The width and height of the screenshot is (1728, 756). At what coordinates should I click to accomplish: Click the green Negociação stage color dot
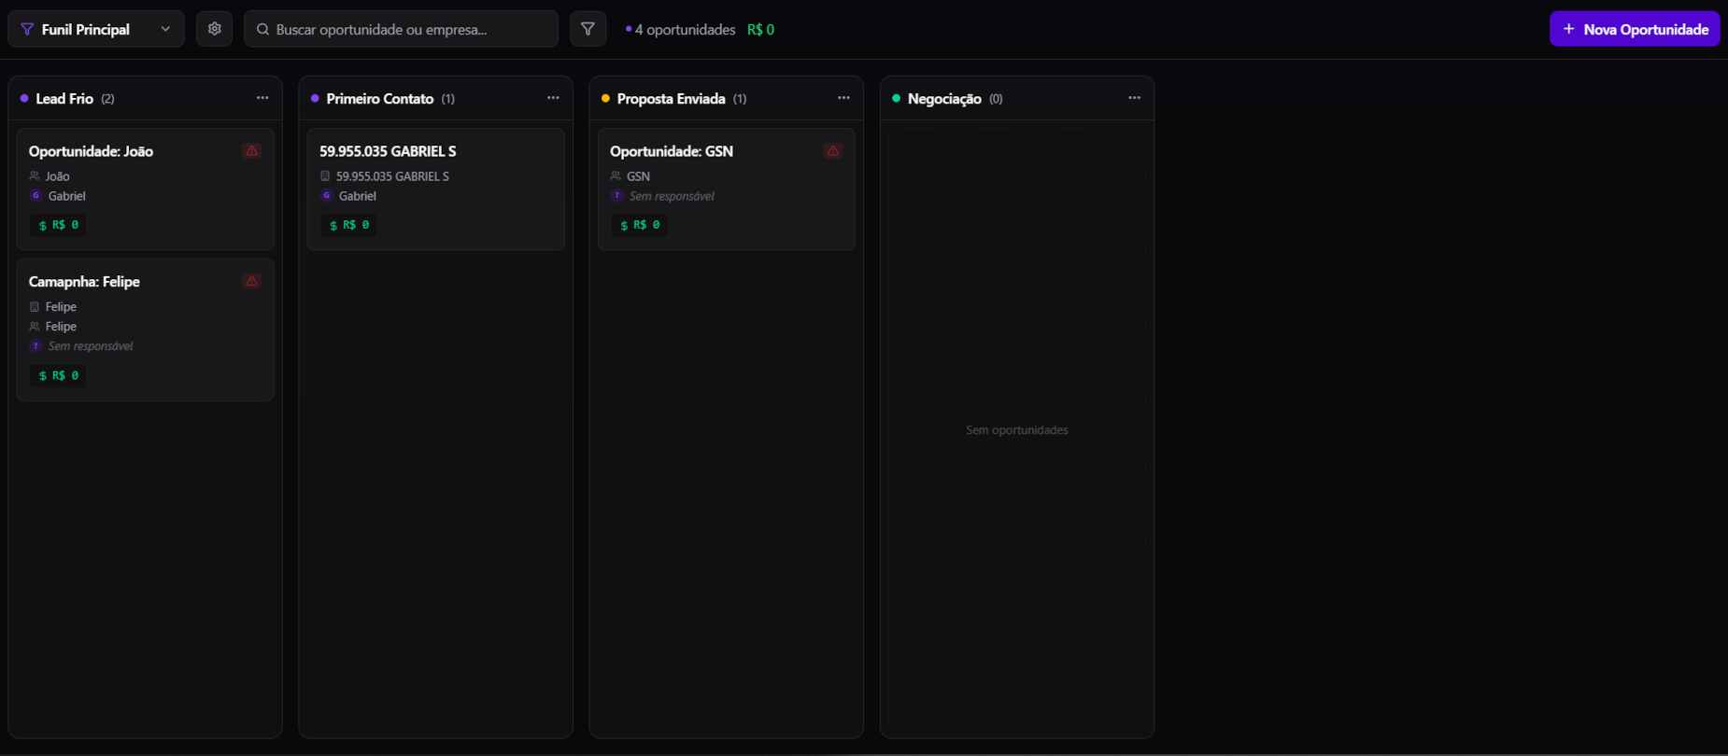(896, 98)
